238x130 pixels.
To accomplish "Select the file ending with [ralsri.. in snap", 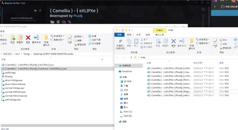I will [x=192, y=95].
